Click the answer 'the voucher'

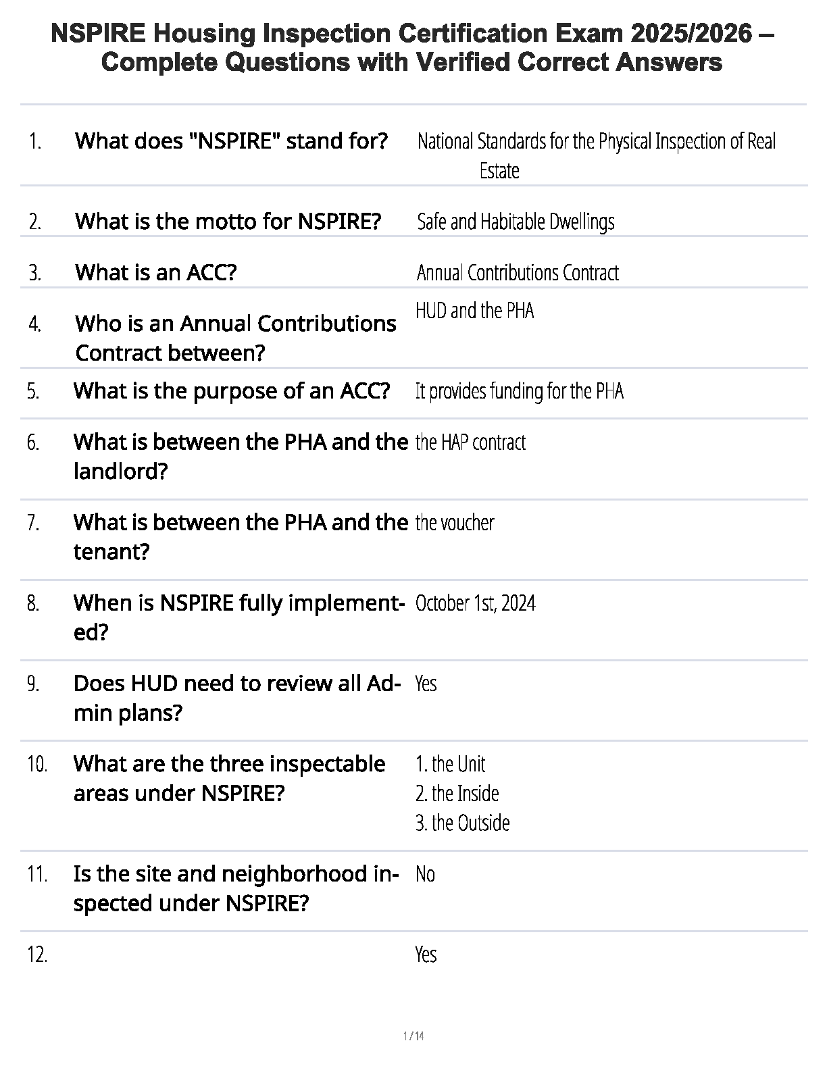coord(455,523)
